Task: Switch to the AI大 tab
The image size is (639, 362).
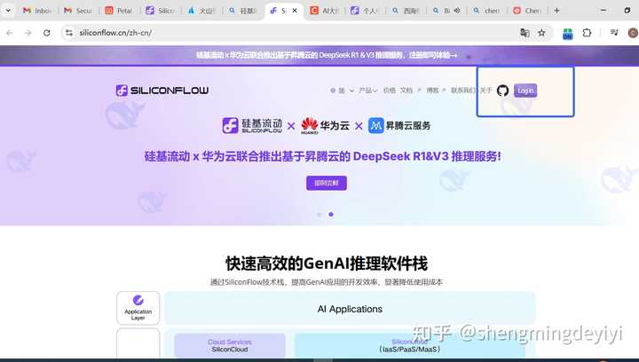Action: pos(325,11)
